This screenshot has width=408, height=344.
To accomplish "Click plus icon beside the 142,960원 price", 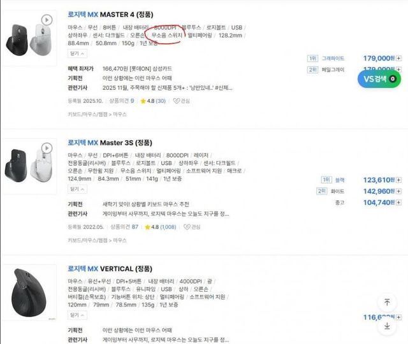I will (x=399, y=191).
